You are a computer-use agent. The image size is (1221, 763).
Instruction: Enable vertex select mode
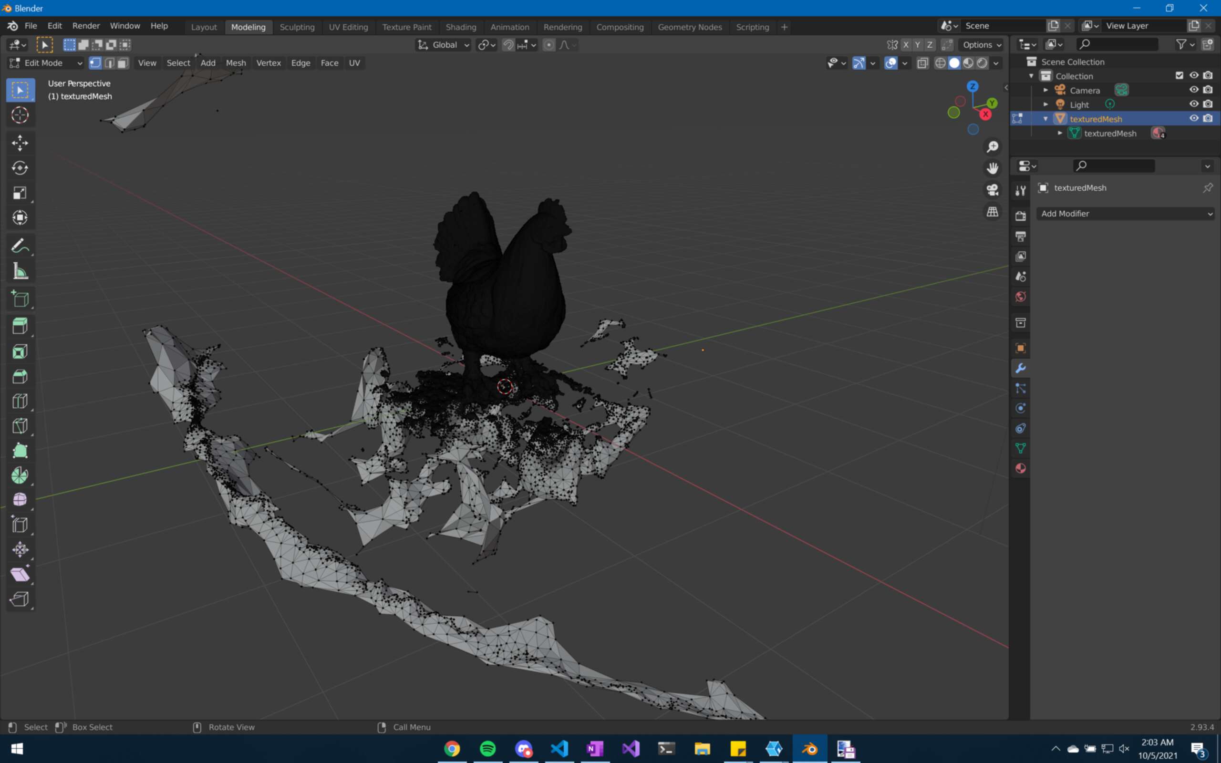(x=95, y=63)
